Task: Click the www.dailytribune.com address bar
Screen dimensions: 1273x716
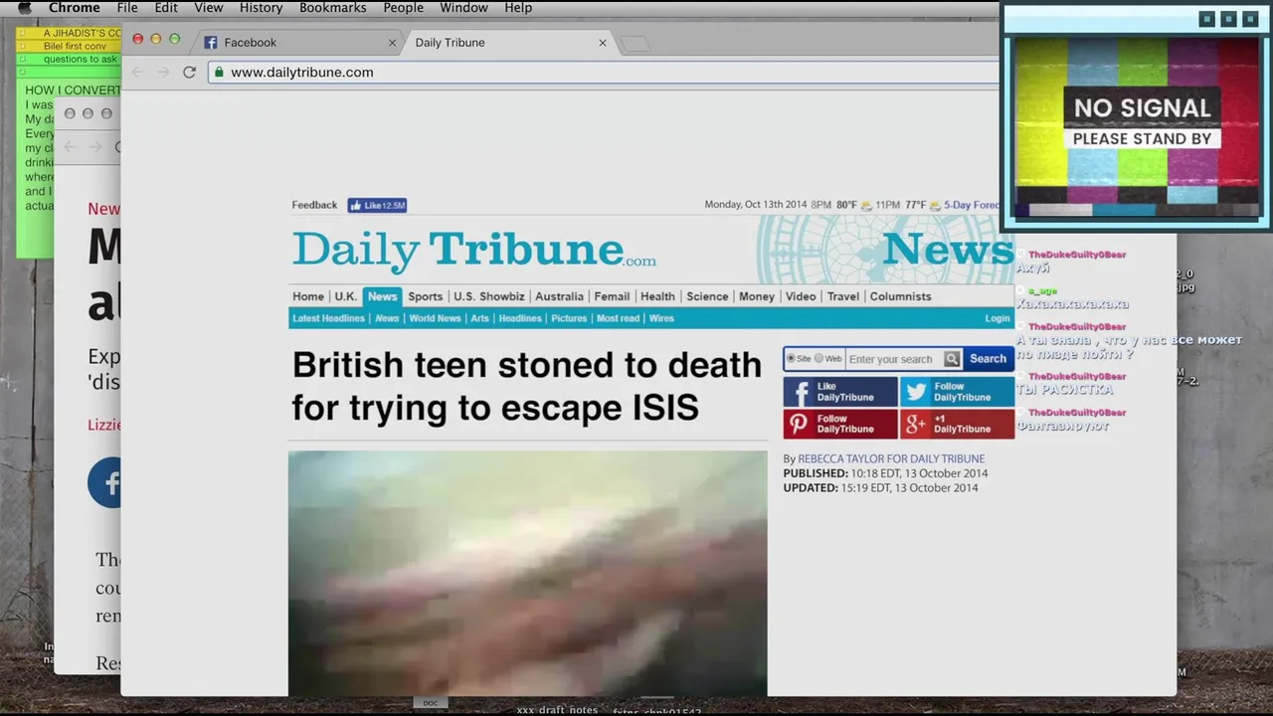Action: pyautogui.click(x=603, y=72)
